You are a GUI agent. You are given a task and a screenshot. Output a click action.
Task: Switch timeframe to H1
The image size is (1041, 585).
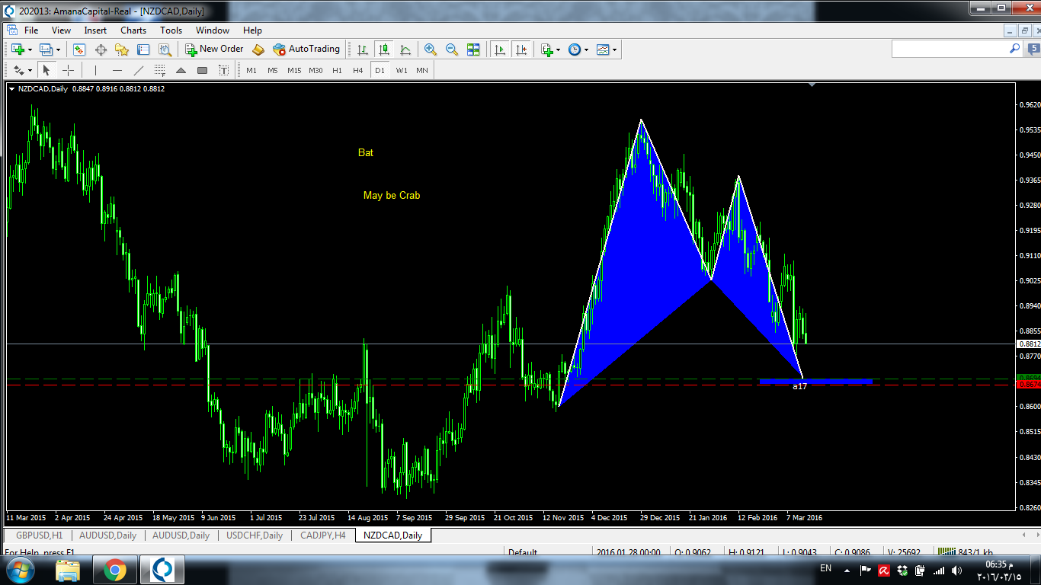pyautogui.click(x=337, y=70)
